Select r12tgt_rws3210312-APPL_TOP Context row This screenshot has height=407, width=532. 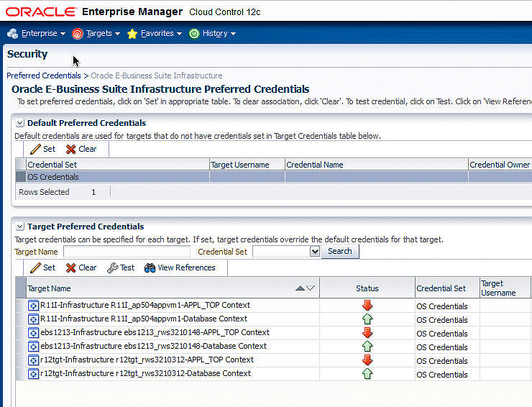click(273, 360)
